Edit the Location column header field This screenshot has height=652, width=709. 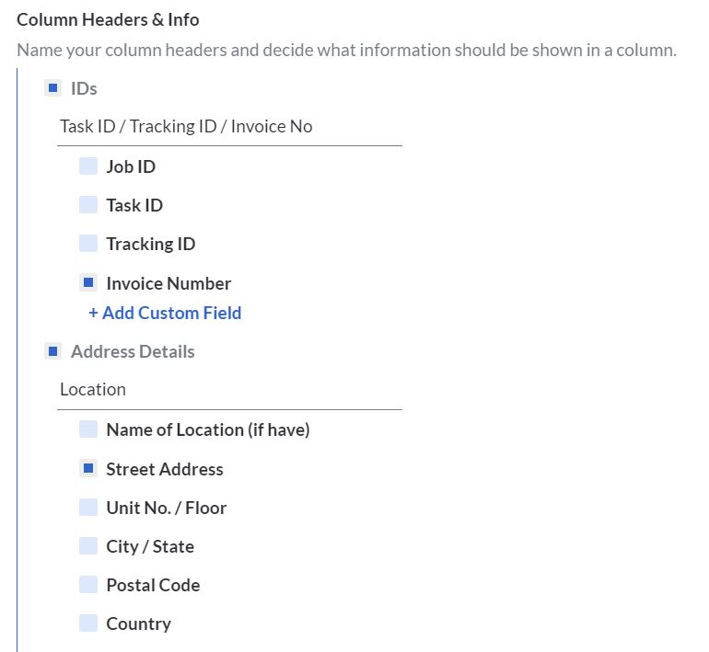[229, 390]
